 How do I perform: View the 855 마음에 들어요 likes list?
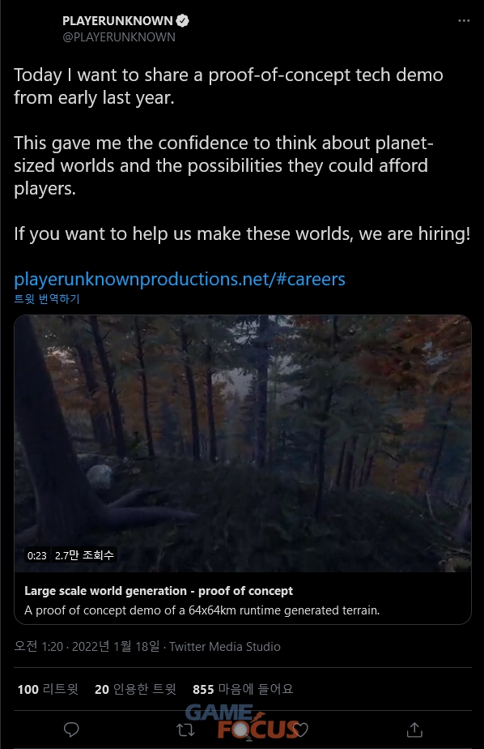(243, 689)
